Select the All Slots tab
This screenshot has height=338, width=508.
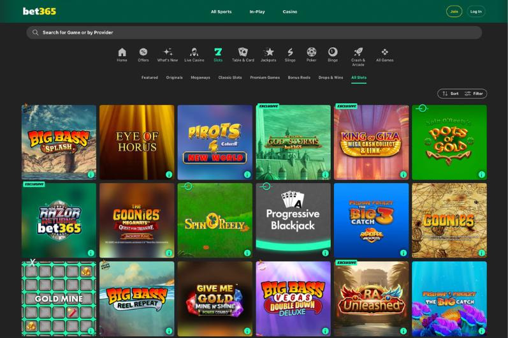tap(359, 77)
